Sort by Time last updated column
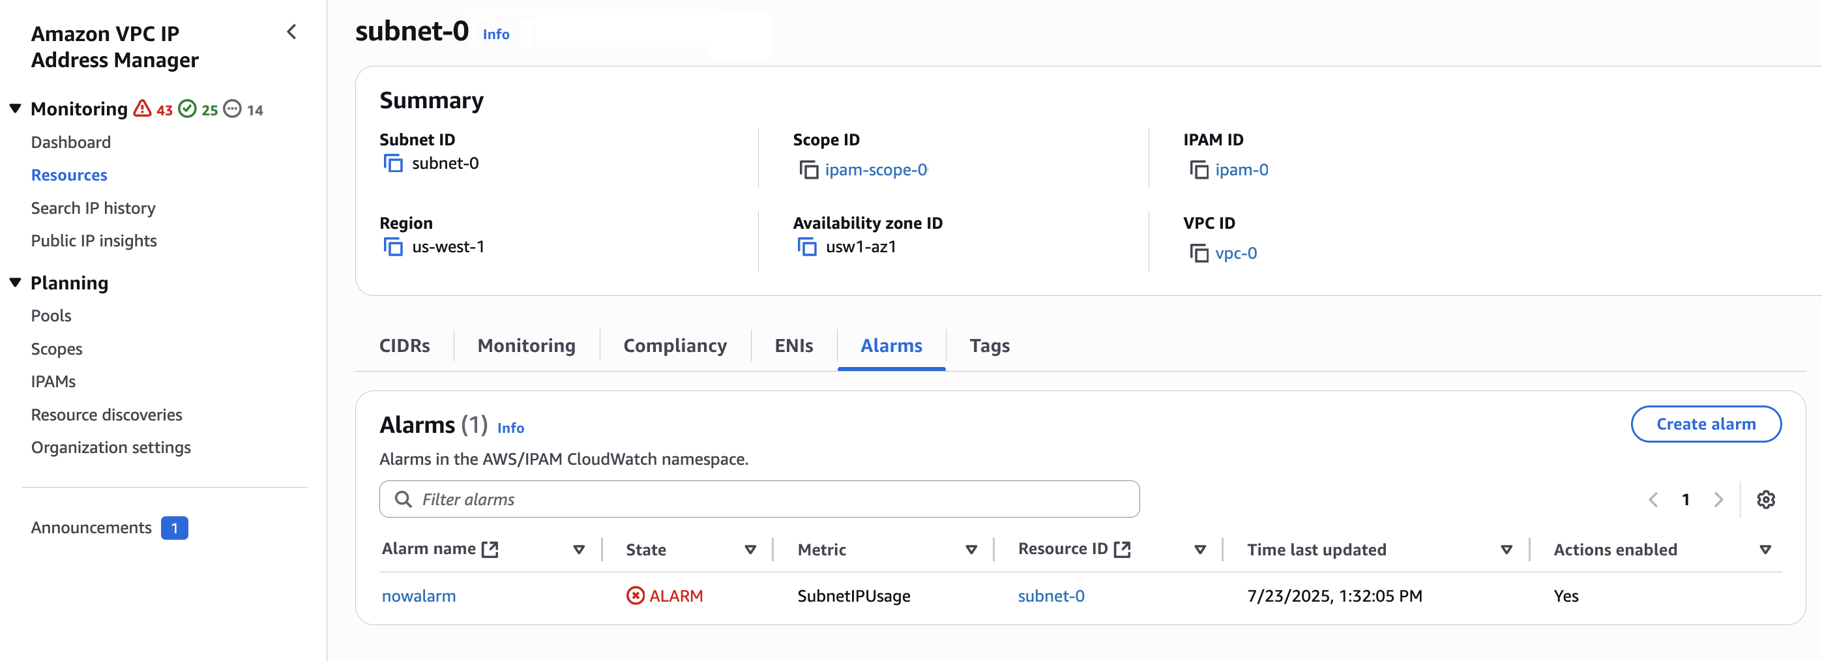This screenshot has height=661, width=1822. click(x=1506, y=550)
